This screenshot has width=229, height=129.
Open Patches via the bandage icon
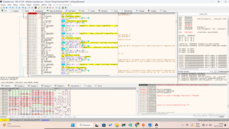click(x=39, y=8)
